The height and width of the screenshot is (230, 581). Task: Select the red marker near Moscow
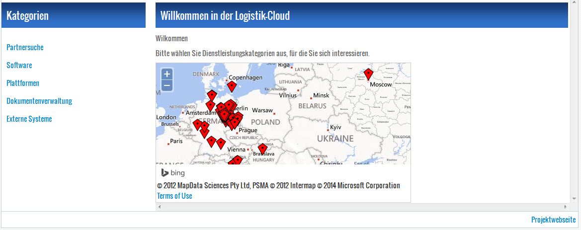pyautogui.click(x=368, y=74)
